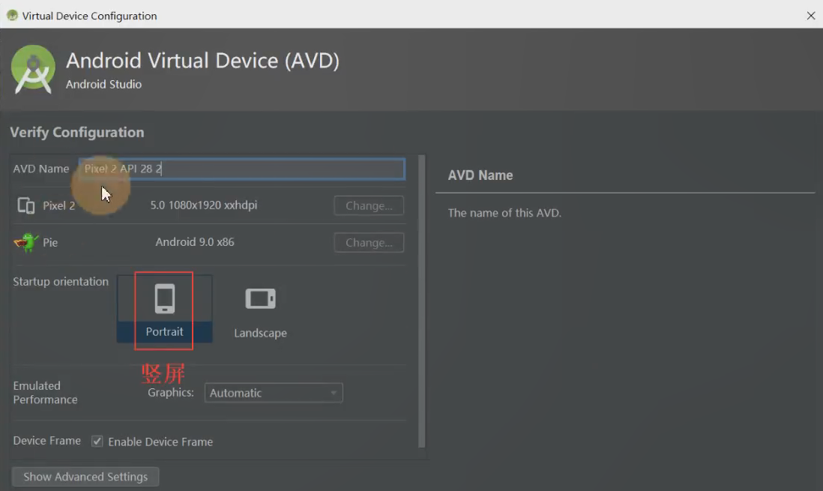Click the Pie Android system image icon
This screenshot has width=823, height=491.
pos(25,242)
